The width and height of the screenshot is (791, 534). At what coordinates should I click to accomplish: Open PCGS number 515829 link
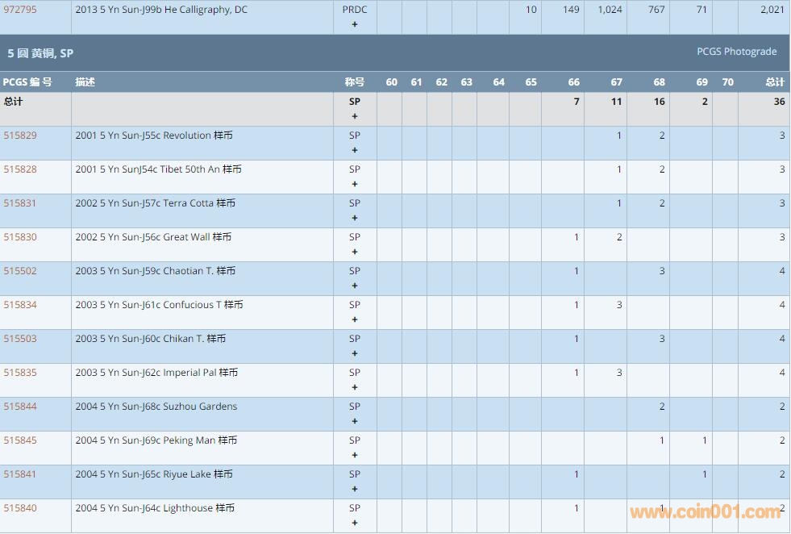[20, 136]
